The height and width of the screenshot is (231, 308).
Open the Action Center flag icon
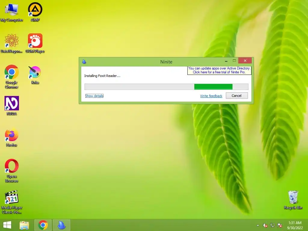(280, 225)
